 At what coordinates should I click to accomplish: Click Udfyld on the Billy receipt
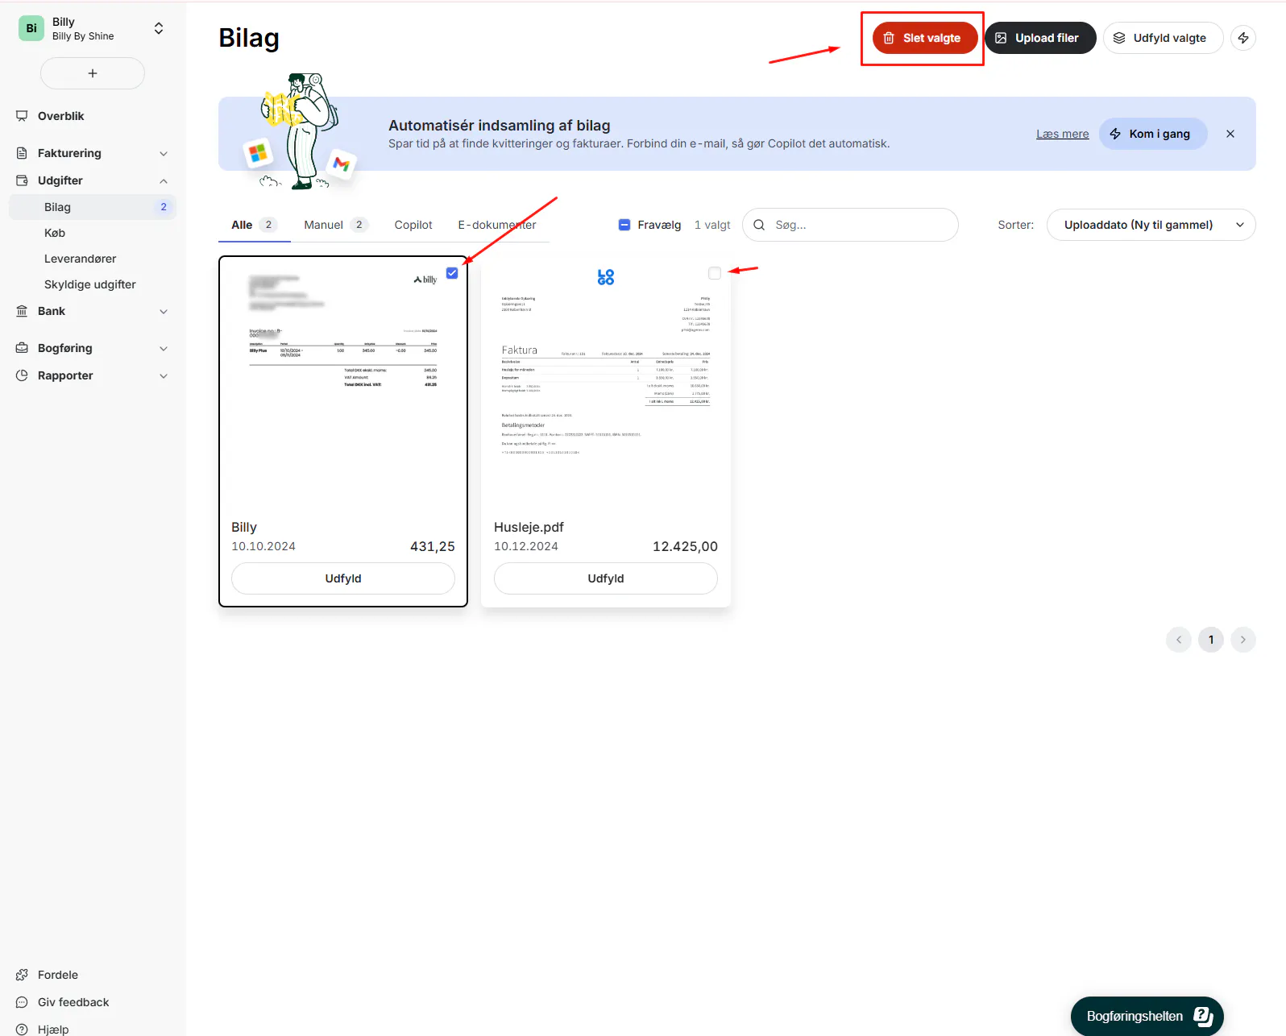coord(343,578)
